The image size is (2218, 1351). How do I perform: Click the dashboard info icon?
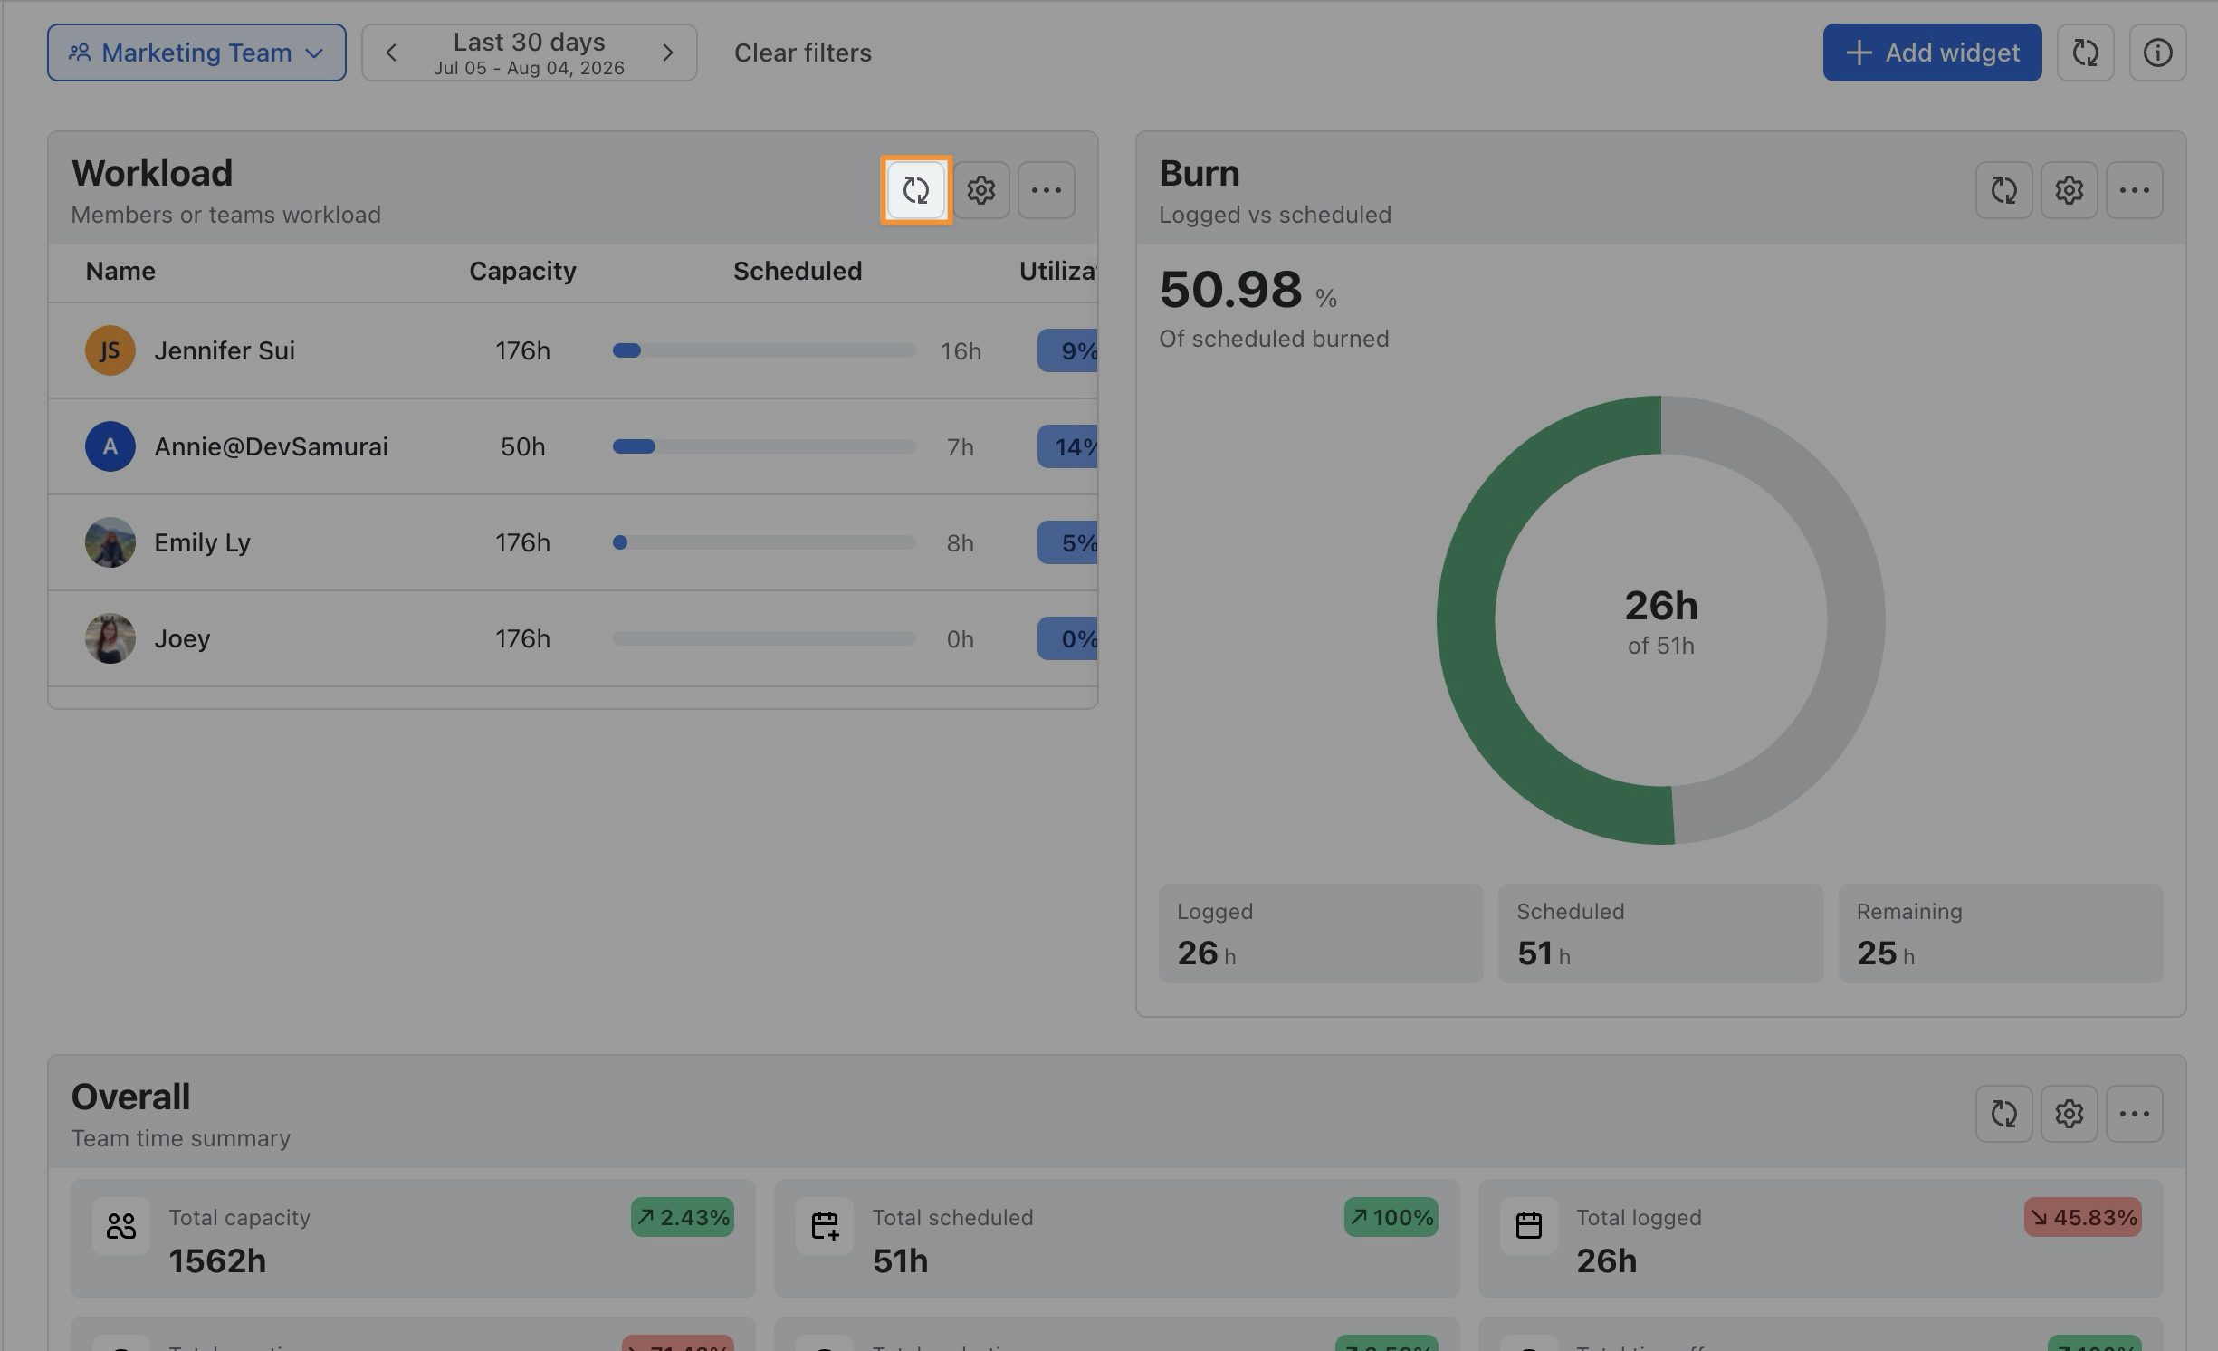point(2157,53)
